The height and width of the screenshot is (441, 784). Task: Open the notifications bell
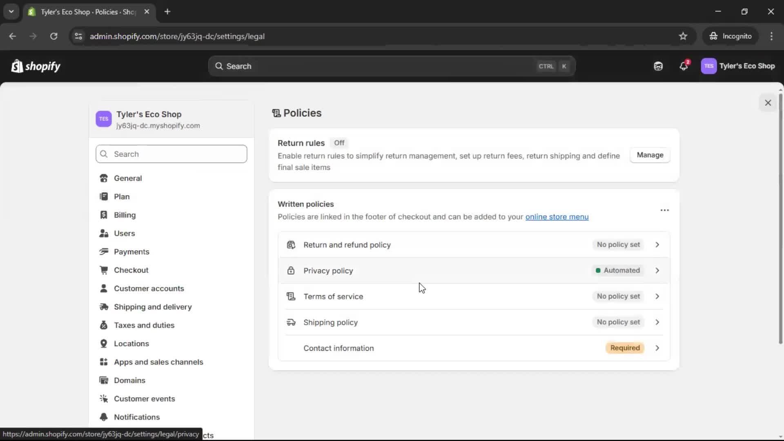pyautogui.click(x=684, y=66)
